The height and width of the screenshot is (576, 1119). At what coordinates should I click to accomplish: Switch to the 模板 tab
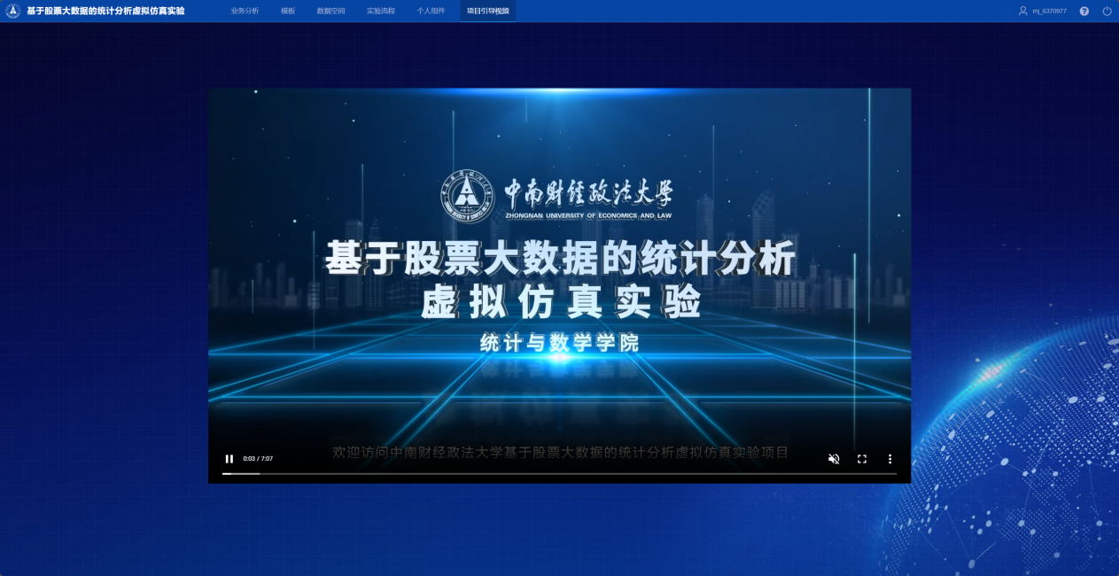(x=288, y=11)
